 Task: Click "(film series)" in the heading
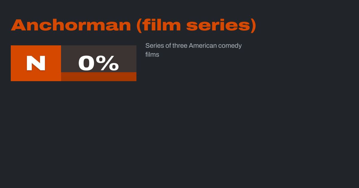[196, 25]
